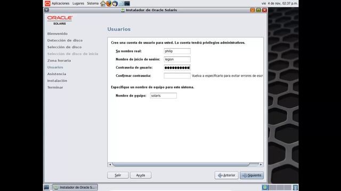Click the Terminar step
The image size is (341, 191).
coord(55,88)
